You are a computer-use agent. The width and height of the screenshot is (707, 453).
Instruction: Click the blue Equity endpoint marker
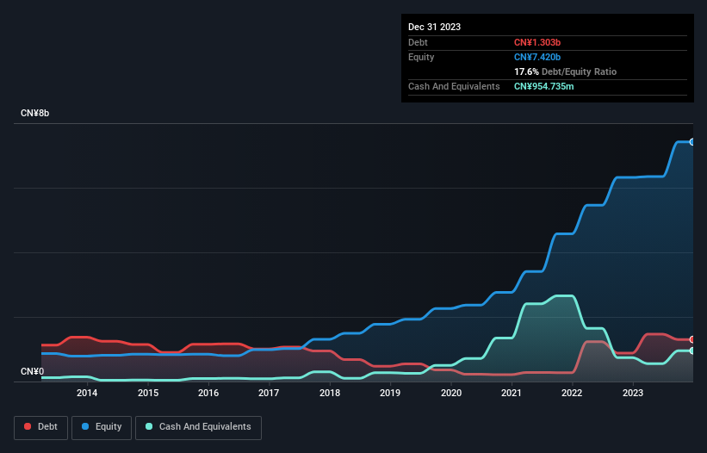692,142
